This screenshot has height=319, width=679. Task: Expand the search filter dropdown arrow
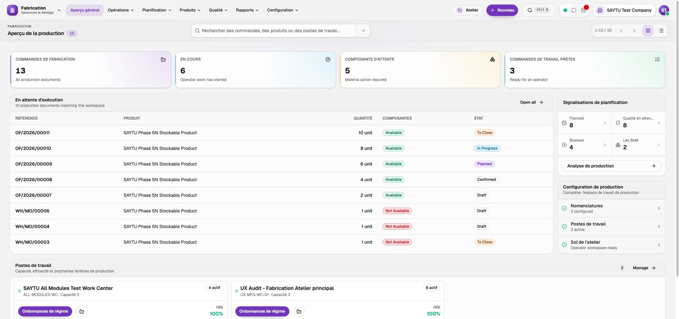[x=363, y=31]
